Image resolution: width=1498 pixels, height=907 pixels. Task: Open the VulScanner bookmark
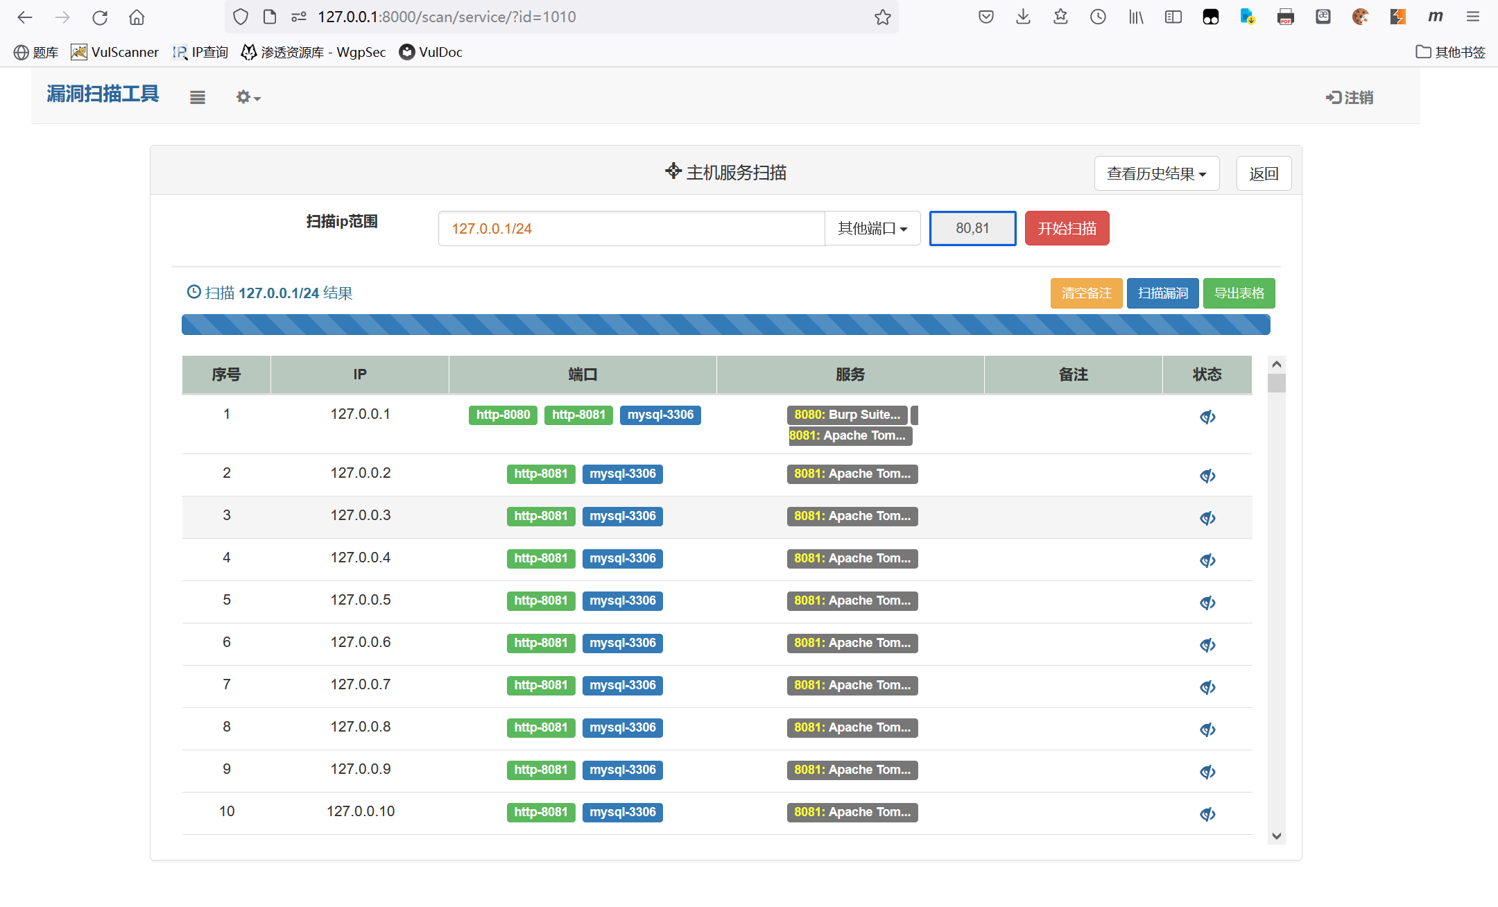(x=115, y=52)
